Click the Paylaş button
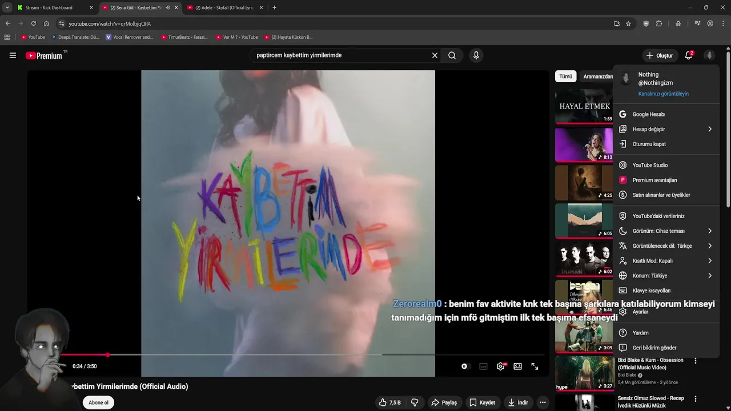 (444, 402)
